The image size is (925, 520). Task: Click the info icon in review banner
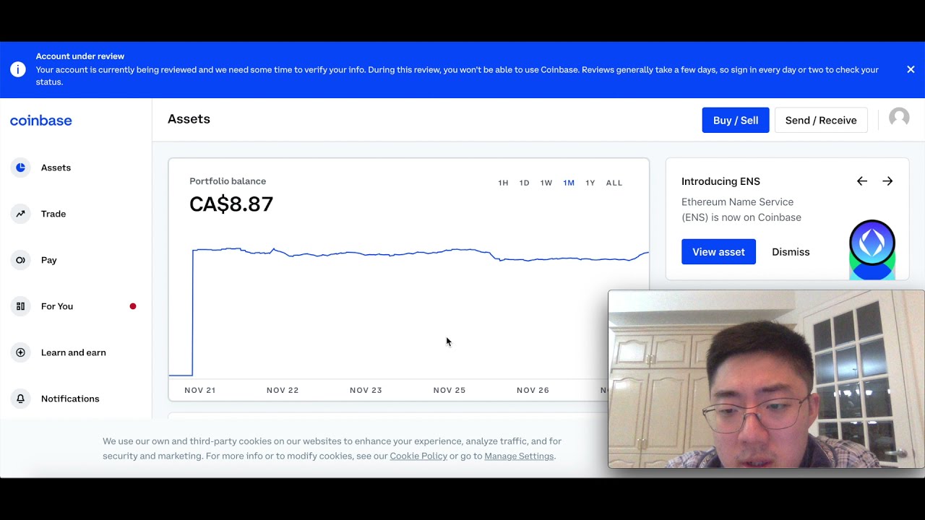(18, 69)
